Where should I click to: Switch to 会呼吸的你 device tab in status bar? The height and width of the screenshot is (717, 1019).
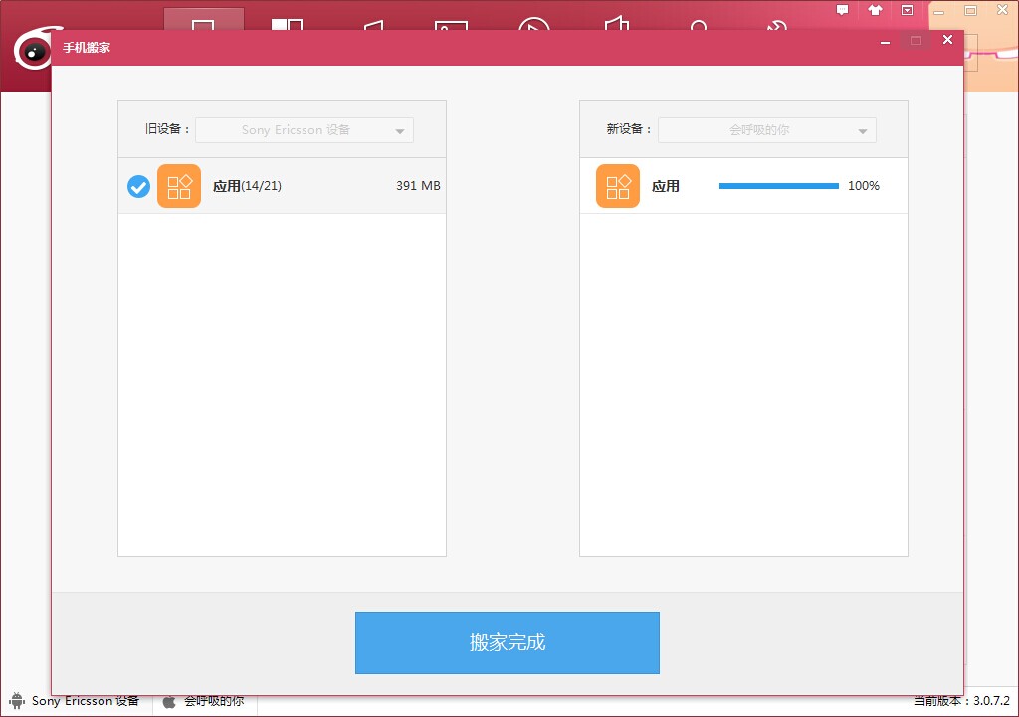(x=205, y=701)
